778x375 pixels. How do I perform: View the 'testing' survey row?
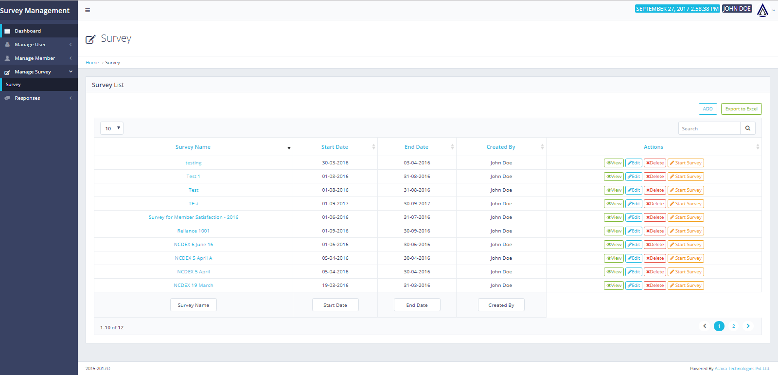(613, 163)
